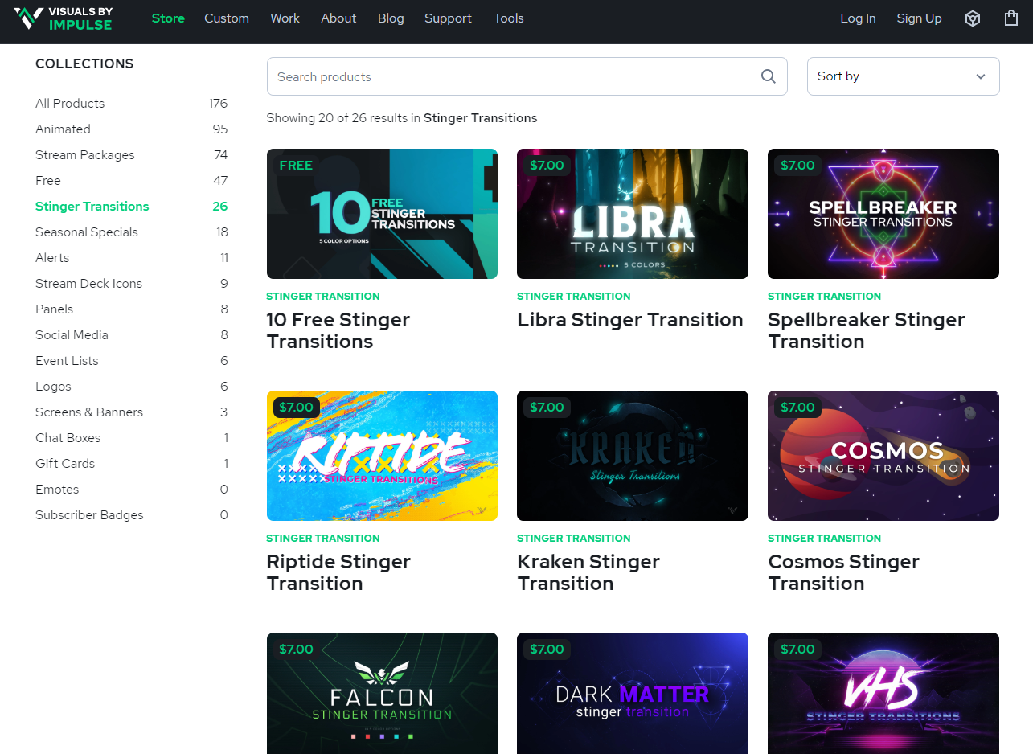
Task: Open the Alerts collection
Action: [x=52, y=257]
